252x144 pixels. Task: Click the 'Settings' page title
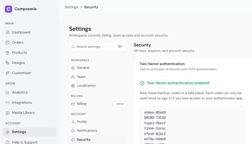(x=80, y=29)
